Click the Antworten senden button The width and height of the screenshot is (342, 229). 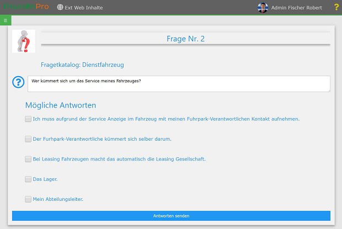171,216
